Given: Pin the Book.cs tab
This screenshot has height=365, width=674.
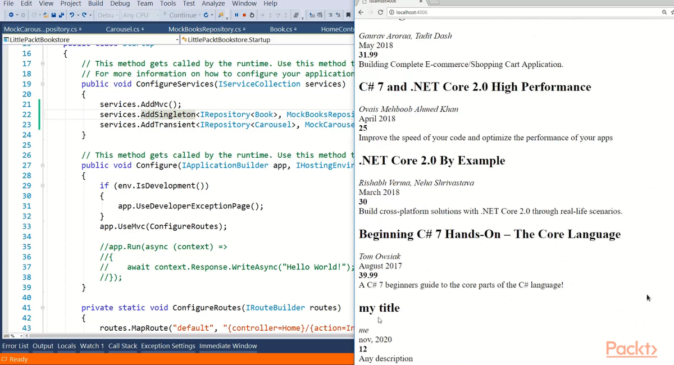Looking at the screenshot, I should point(296,29).
